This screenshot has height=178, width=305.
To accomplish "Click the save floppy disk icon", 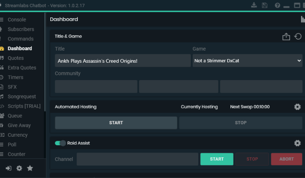I will 265,5.
